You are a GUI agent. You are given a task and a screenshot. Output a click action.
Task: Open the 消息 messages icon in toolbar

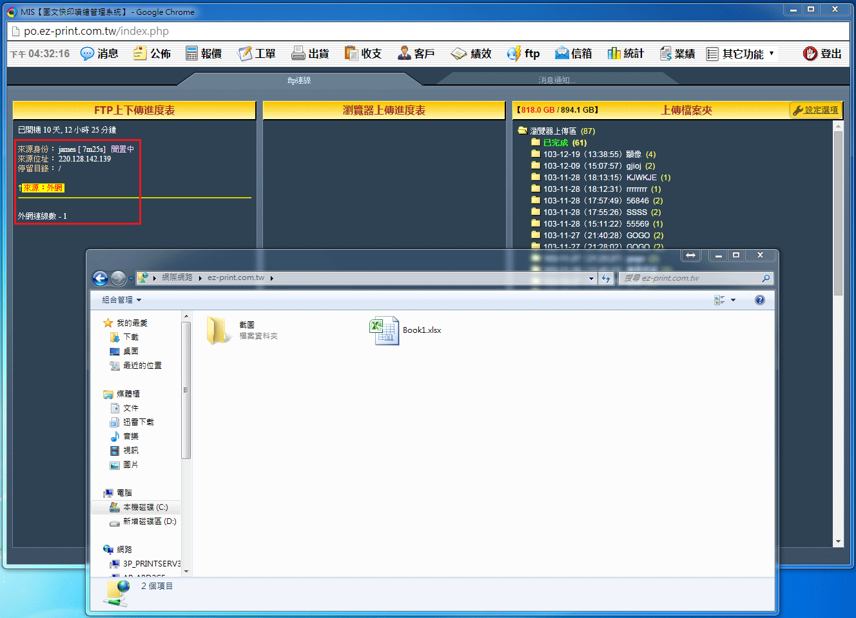click(87, 53)
